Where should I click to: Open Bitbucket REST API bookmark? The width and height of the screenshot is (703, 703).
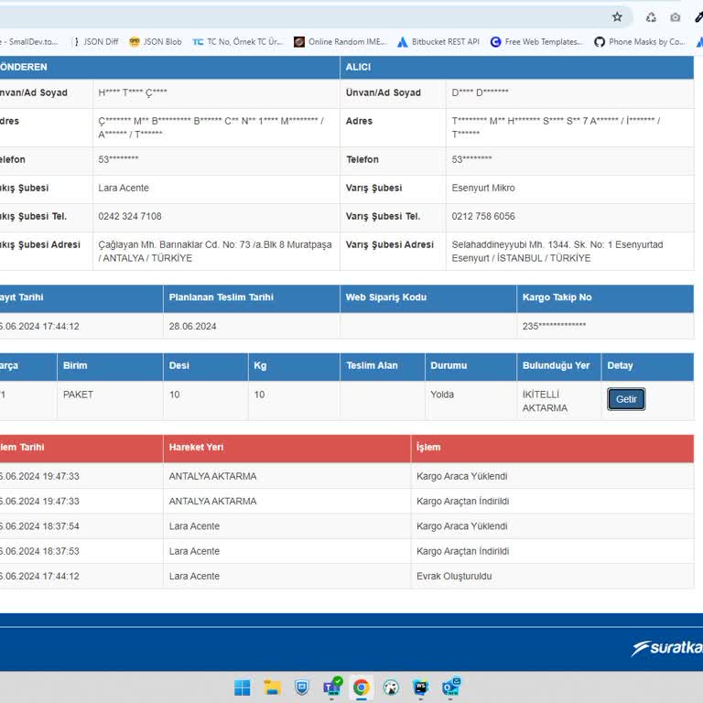pyautogui.click(x=438, y=42)
